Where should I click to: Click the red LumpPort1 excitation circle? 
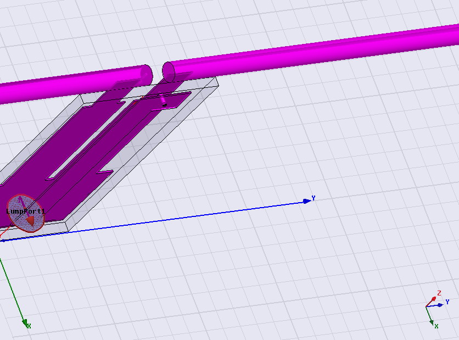point(26,213)
